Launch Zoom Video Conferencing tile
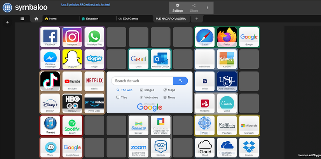This screenshot has height=159, width=321. pos(139,147)
